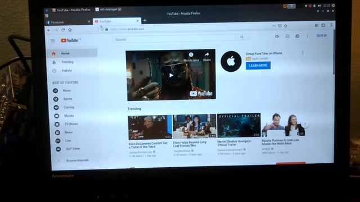The height and width of the screenshot is (202, 360).
Task: Click Browse channels in sidebar
Action: (x=78, y=160)
